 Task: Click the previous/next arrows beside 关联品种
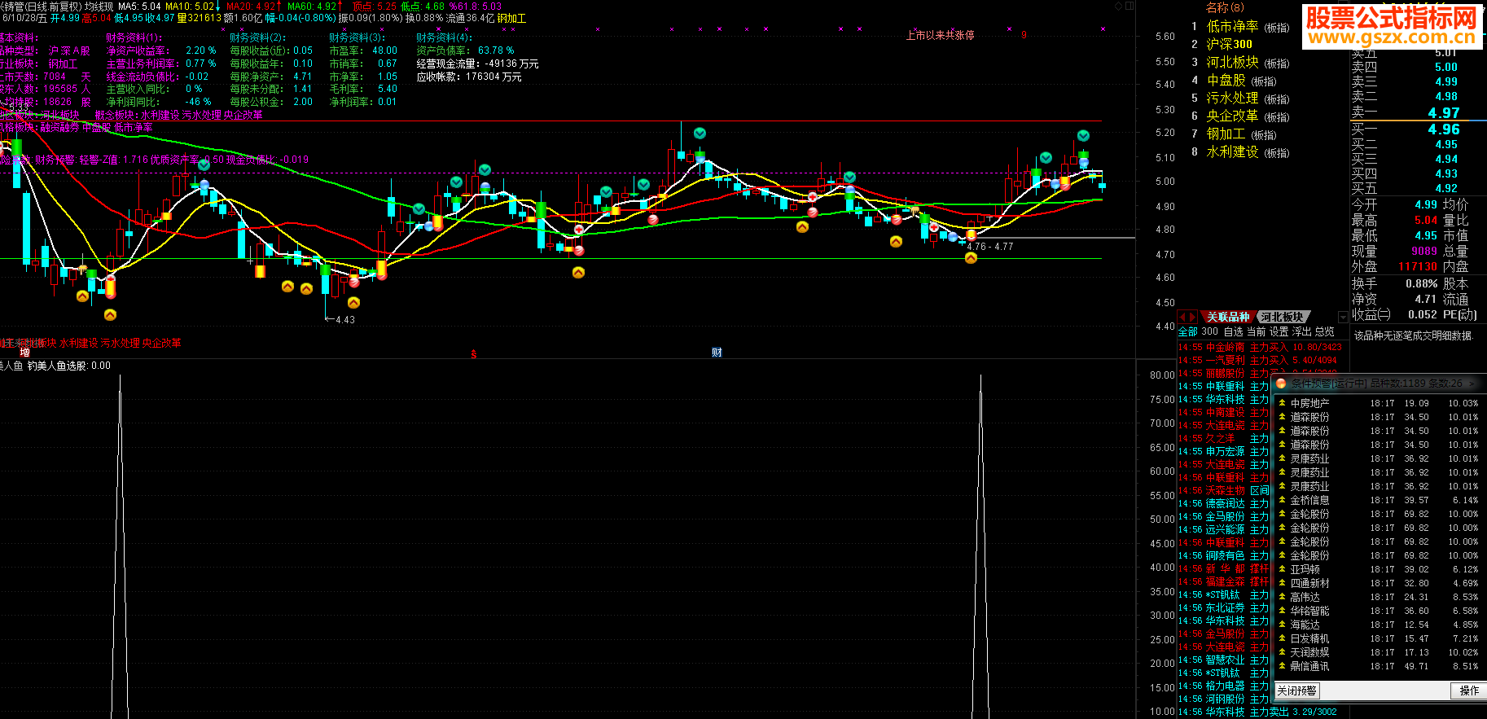click(x=1187, y=317)
